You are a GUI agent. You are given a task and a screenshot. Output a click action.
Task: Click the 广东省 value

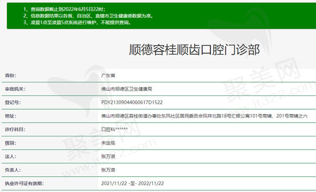pyautogui.click(x=108, y=76)
